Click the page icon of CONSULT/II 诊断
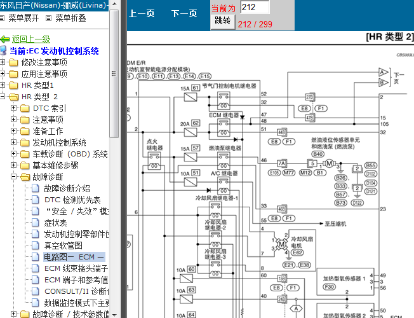The width and height of the screenshot is (414, 318). click(x=36, y=291)
